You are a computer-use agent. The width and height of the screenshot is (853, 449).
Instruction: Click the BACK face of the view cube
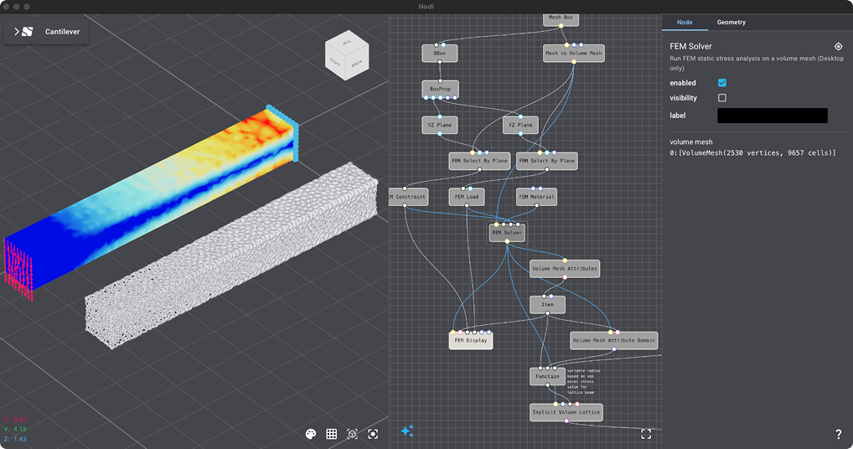[357, 63]
